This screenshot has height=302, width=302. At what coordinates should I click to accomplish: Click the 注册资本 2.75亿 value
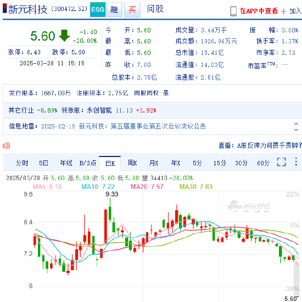pos(118,93)
